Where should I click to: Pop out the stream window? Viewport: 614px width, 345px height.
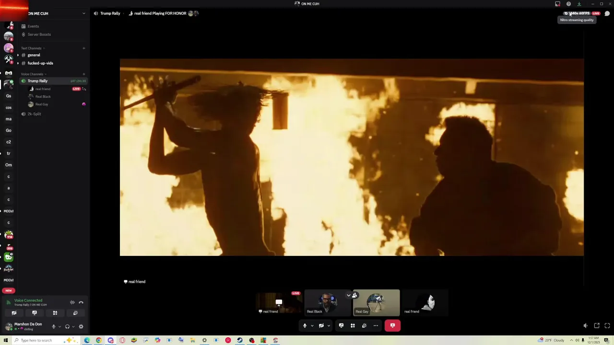pyautogui.click(x=597, y=326)
